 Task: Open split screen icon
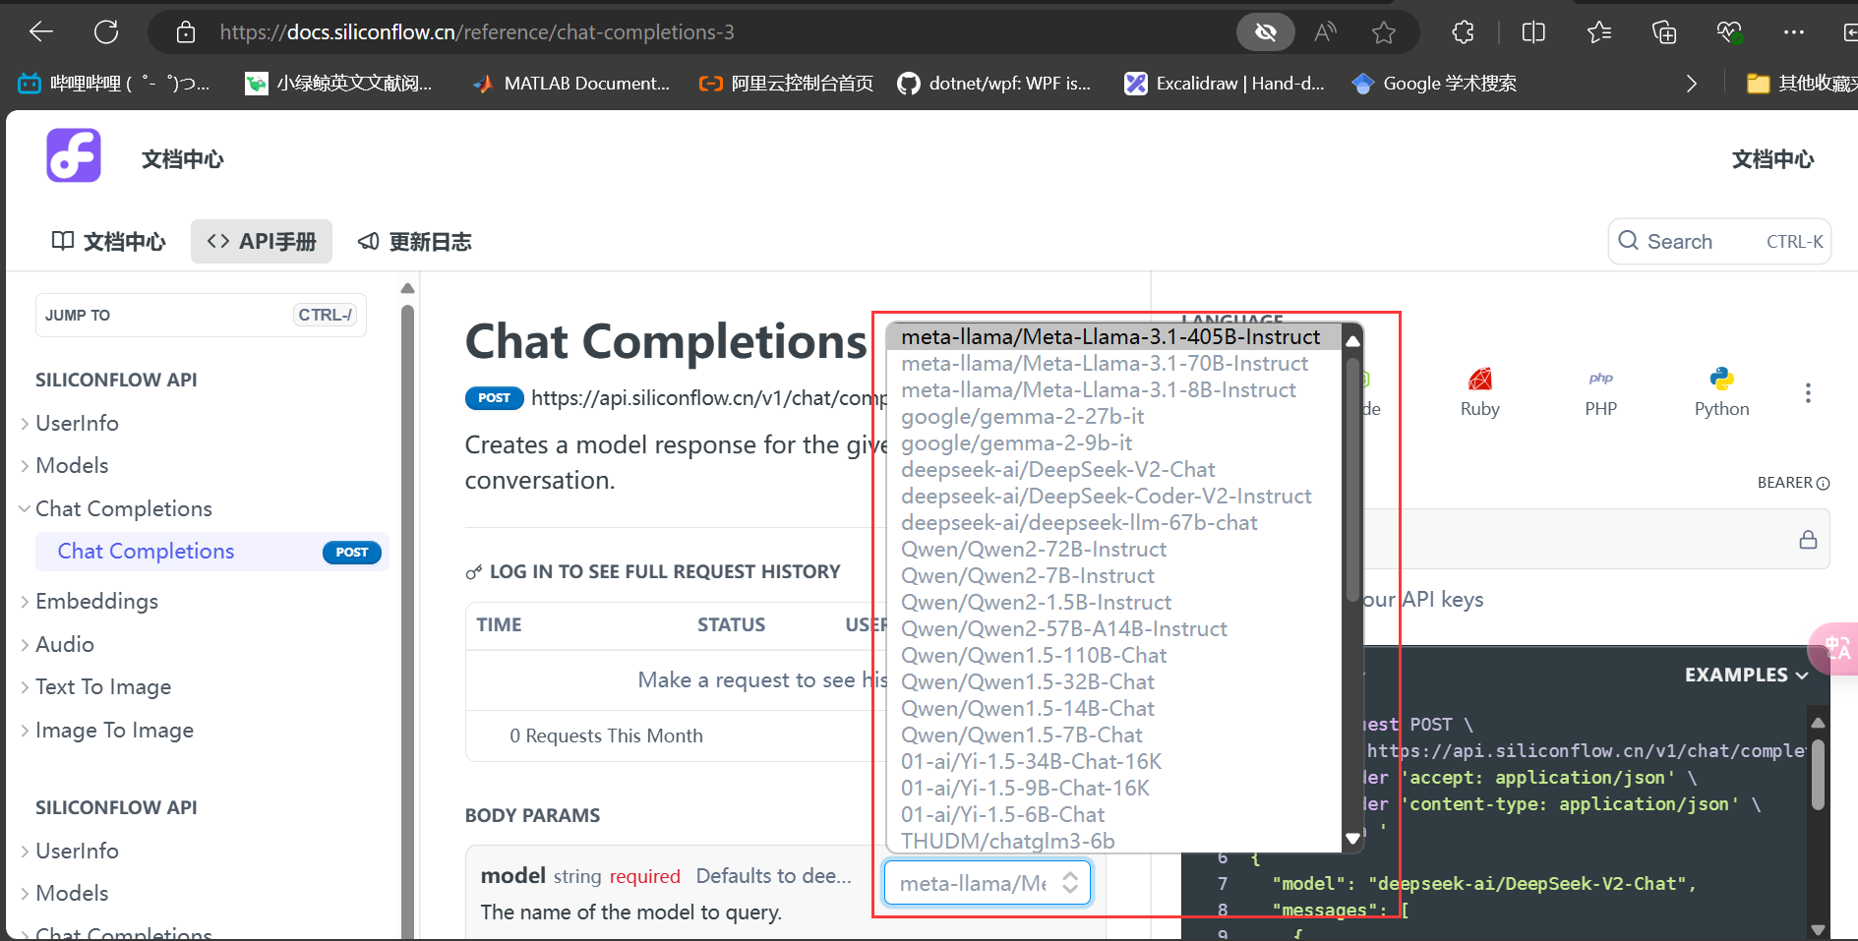pyautogui.click(x=1533, y=32)
